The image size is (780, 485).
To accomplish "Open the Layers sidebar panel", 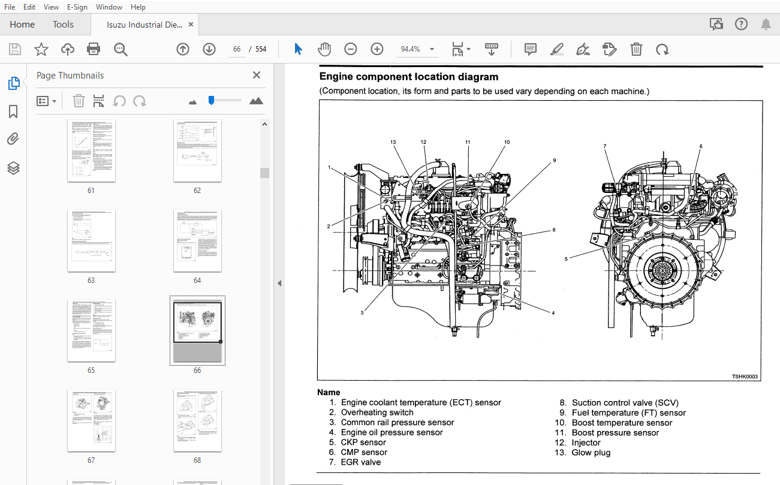I will (x=13, y=168).
